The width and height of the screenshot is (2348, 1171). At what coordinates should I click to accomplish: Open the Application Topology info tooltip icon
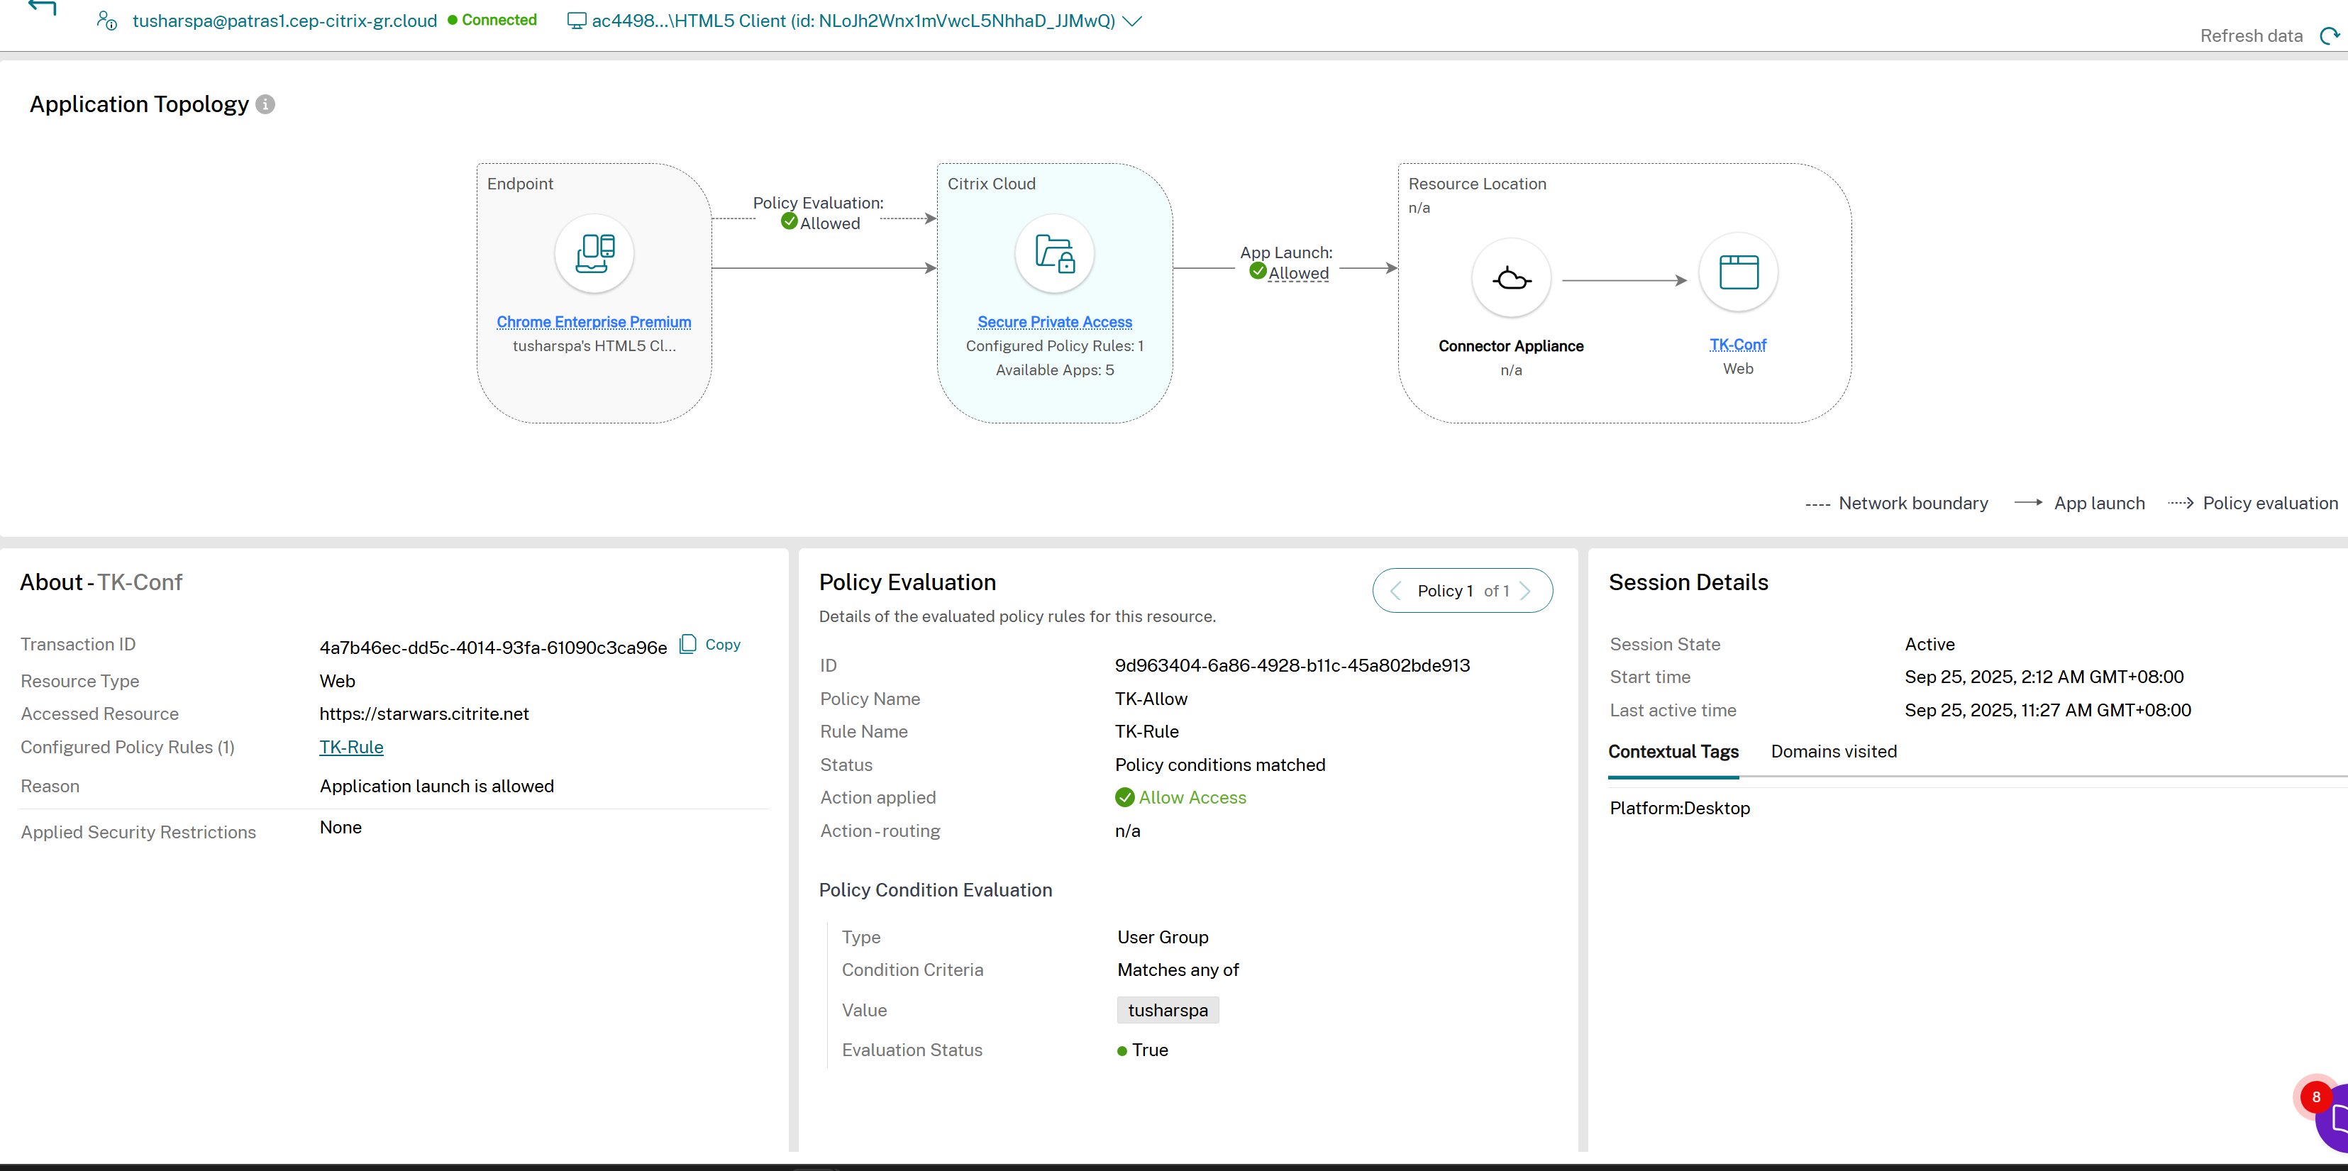[265, 104]
